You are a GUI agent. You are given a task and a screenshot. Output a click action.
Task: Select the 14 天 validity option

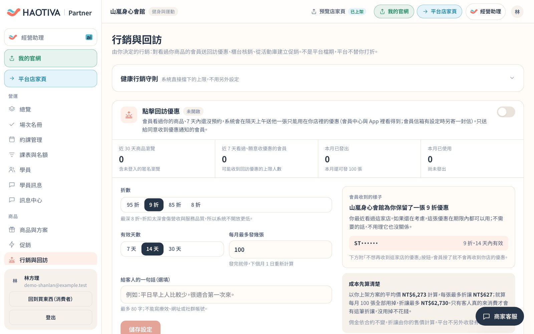point(153,249)
